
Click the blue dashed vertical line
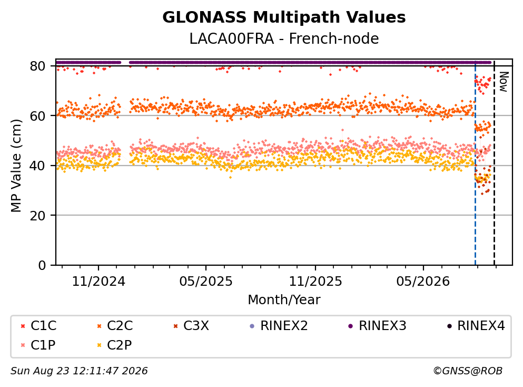point(475,163)
